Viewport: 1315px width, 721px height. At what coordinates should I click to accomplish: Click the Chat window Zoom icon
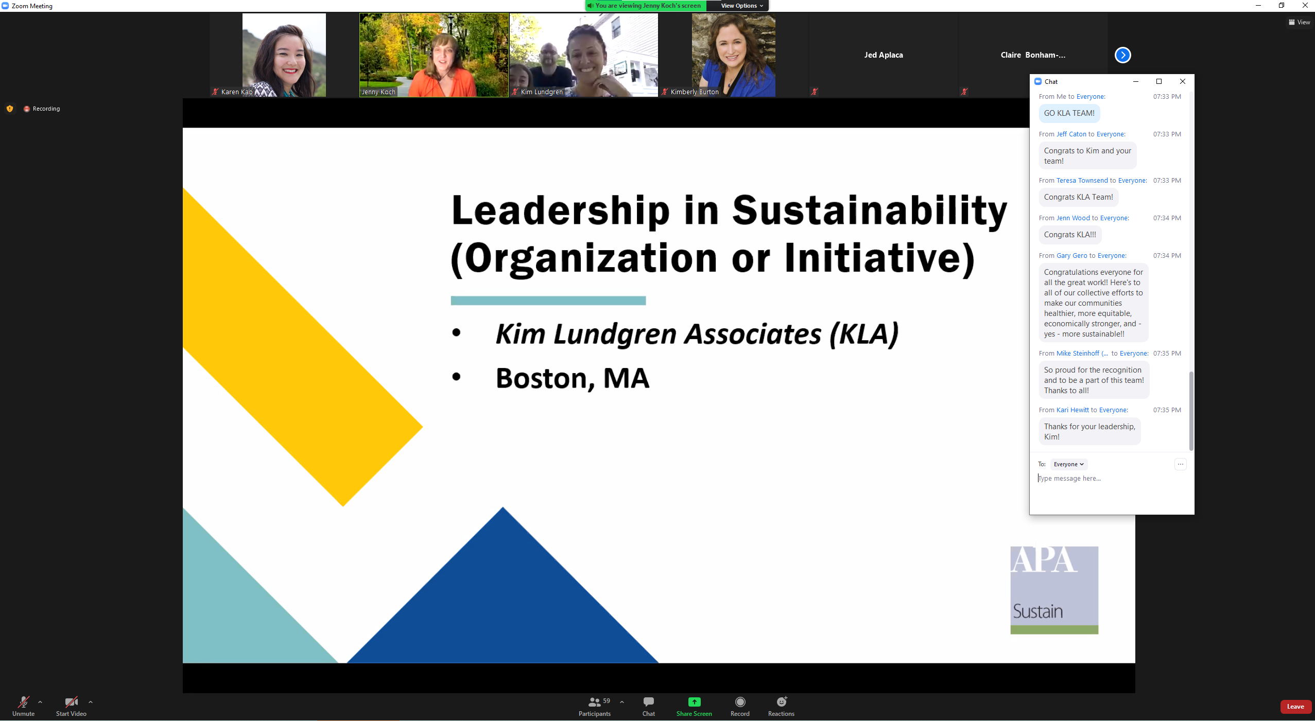1038,81
